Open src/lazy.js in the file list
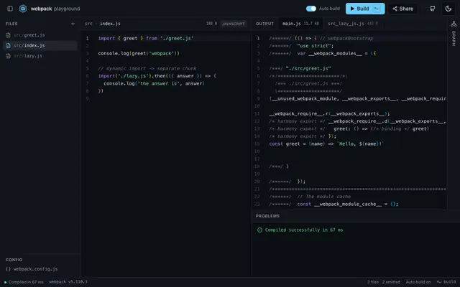Screen dimensions: 460x287 40,56
